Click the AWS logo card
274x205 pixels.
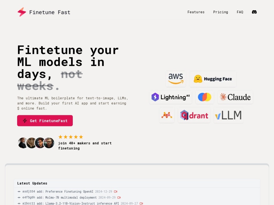[x=176, y=79]
